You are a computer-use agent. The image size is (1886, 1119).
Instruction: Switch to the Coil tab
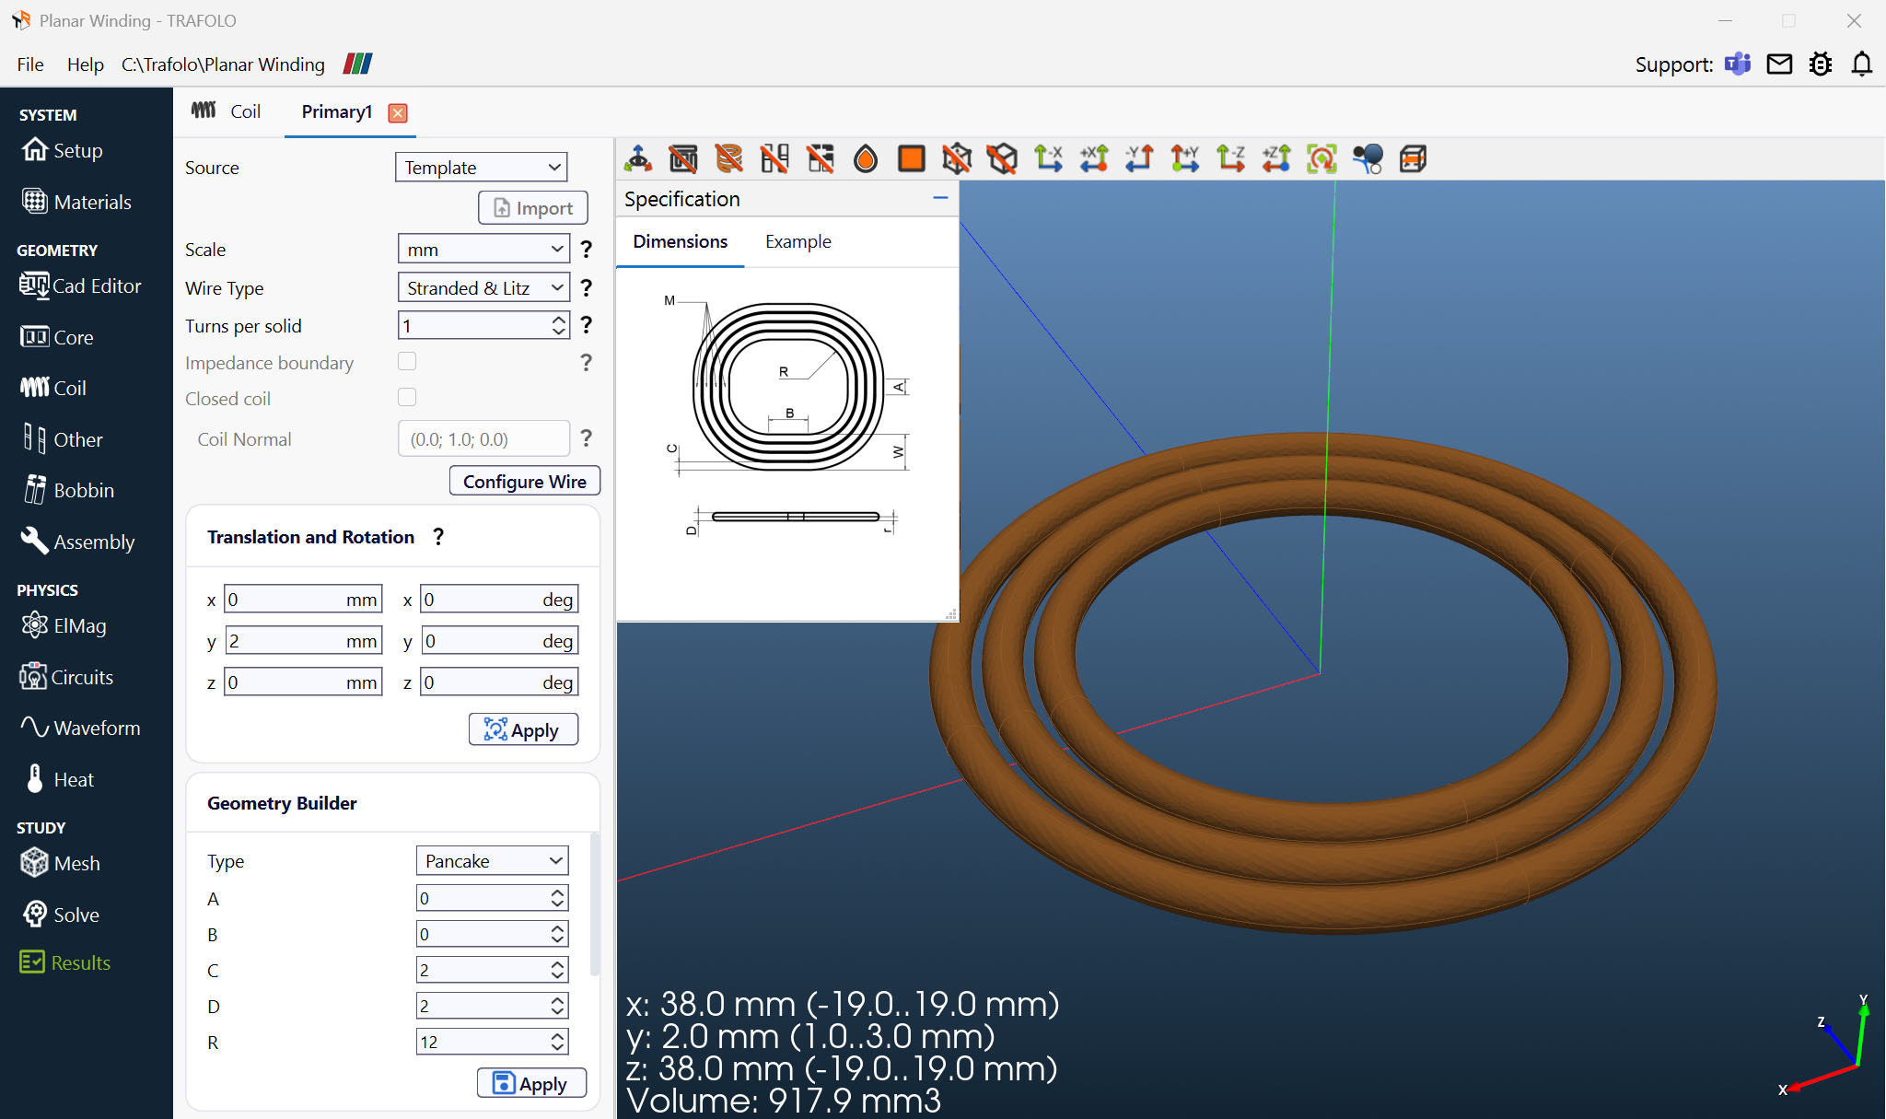click(x=227, y=111)
